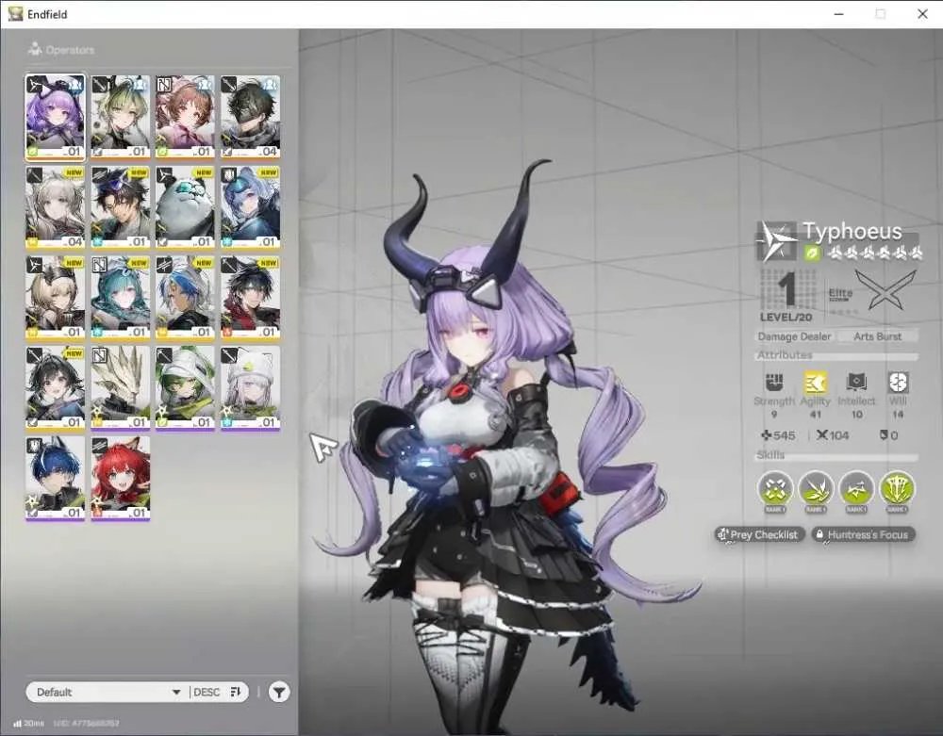The image size is (943, 736).
Task: Click the Damage Dealer role tag
Action: pyautogui.click(x=794, y=336)
